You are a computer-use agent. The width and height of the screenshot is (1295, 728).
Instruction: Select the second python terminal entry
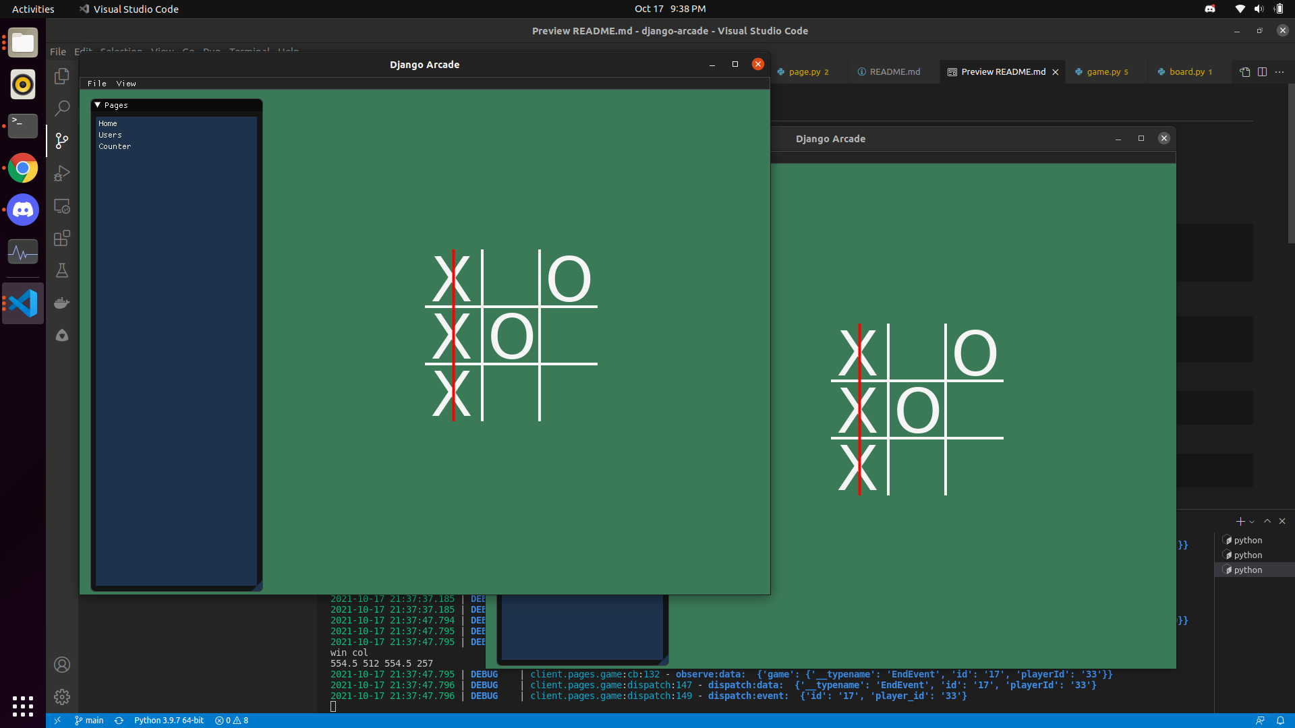tap(1255, 555)
